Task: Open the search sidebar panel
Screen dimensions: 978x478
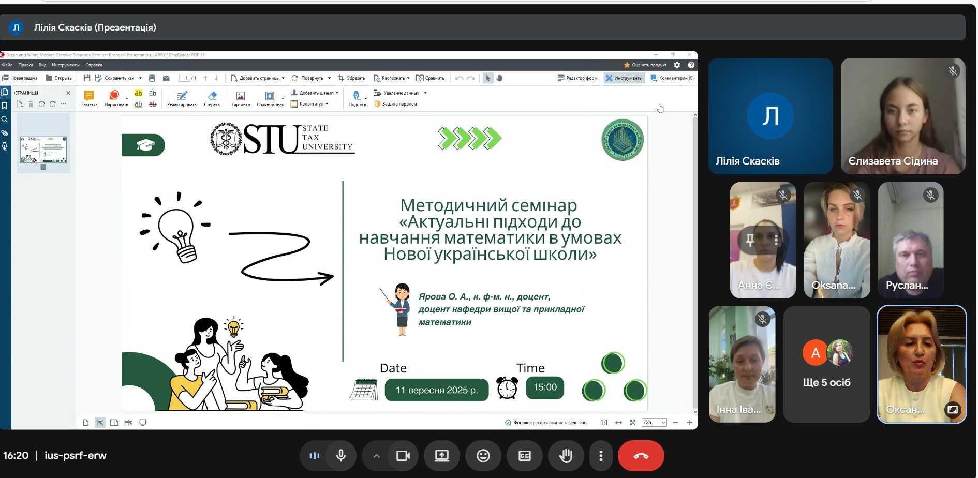Action: point(5,119)
